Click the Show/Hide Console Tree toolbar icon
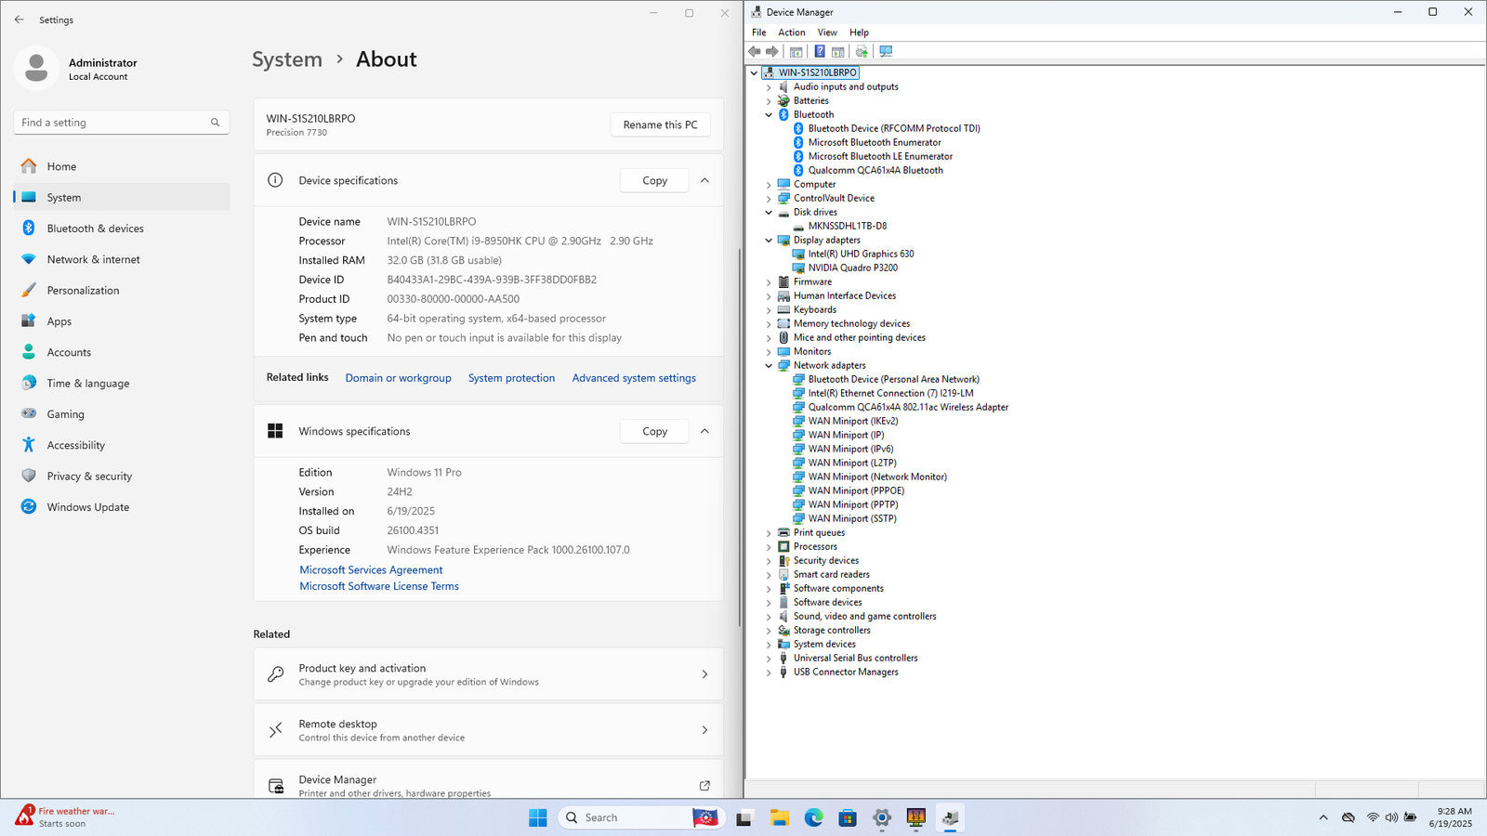Screen dimensions: 1487x836 [796, 52]
